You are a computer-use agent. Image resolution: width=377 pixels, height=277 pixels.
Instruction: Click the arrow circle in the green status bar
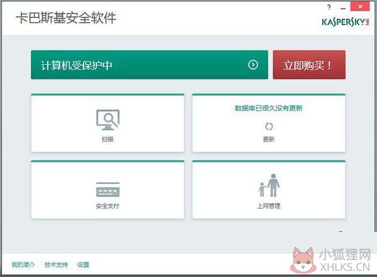[253, 65]
